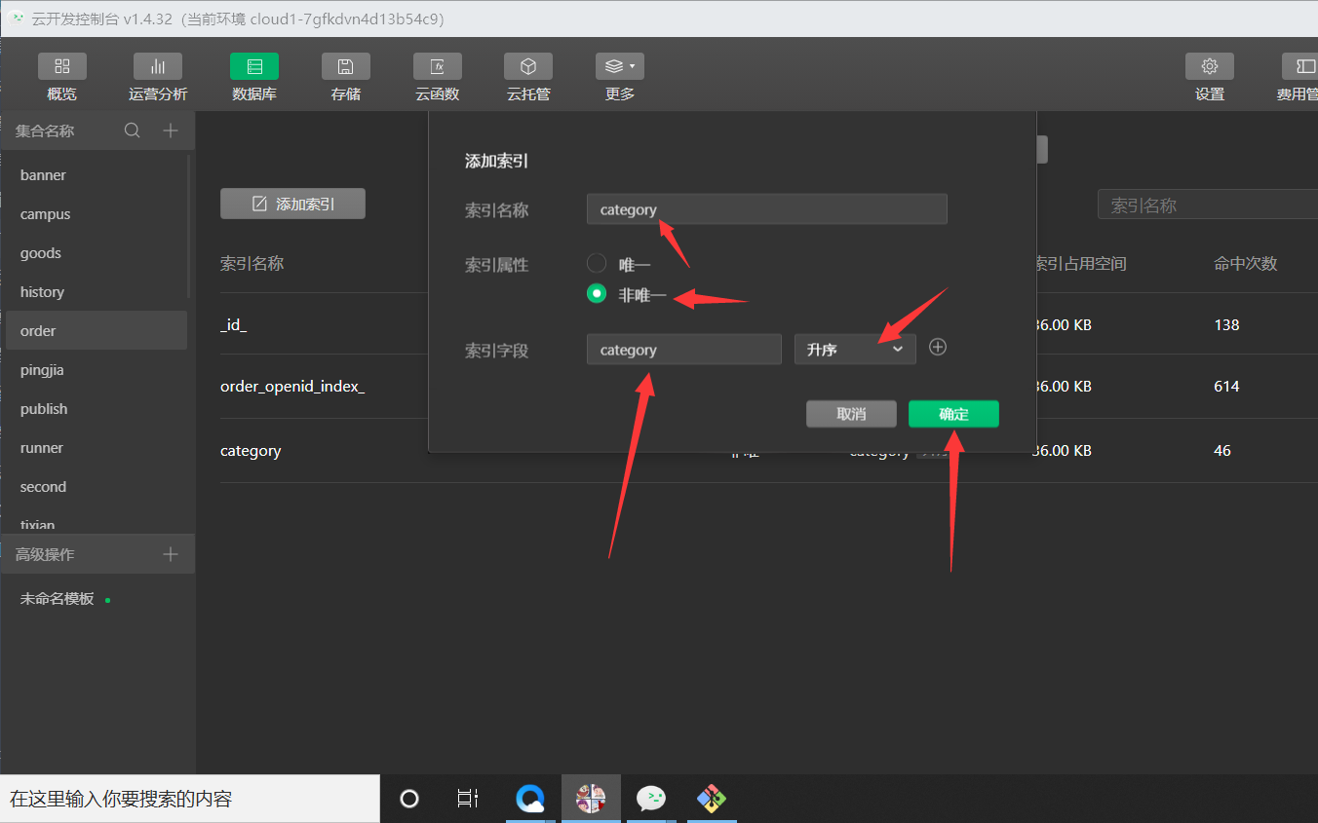Select the 数据库 database icon
The image size is (1318, 823).
tap(254, 66)
